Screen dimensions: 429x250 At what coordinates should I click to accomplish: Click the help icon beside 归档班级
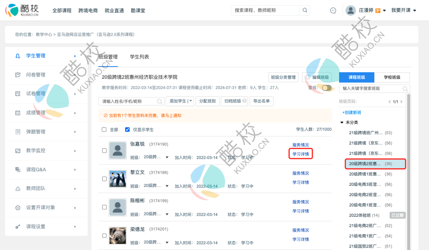[245, 101]
